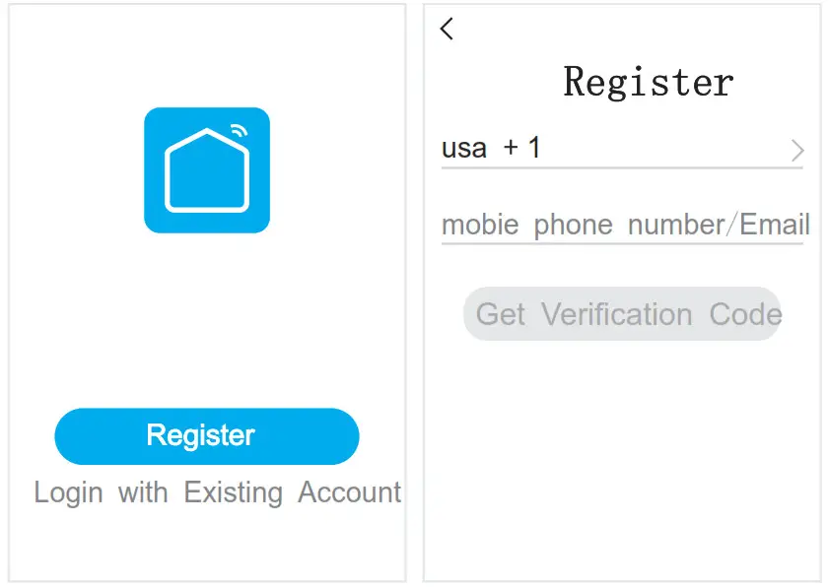The width and height of the screenshot is (829, 588).
Task: Expand the country list via right chevron
Action: coord(797,150)
